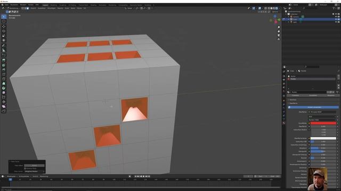Screen dimensions: 341x191
Task: Switch to rendered viewport shading
Action: 277,8
